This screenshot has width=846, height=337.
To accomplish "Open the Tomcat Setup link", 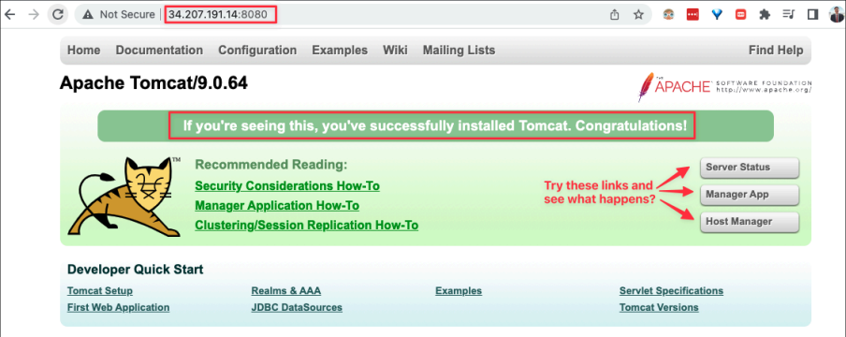I will pos(100,291).
